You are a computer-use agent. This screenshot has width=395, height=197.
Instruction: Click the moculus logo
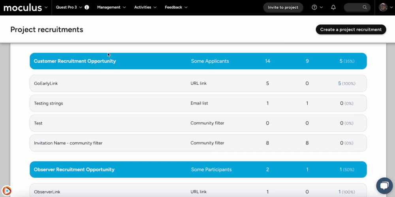[x=23, y=7]
